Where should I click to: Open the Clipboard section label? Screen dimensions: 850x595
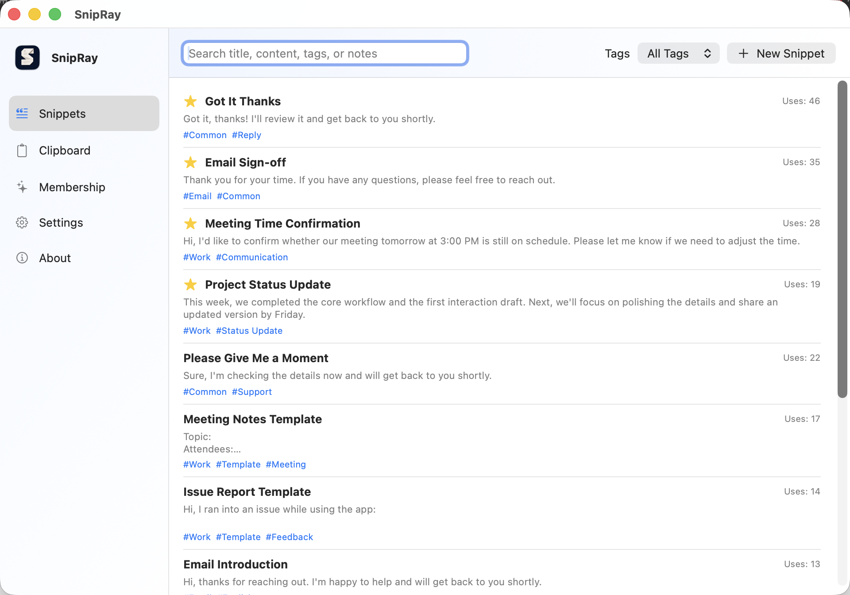[x=65, y=151]
